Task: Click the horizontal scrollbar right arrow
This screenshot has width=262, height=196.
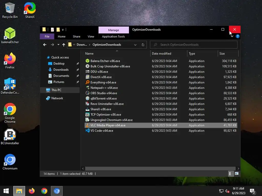Action: [x=238, y=168]
